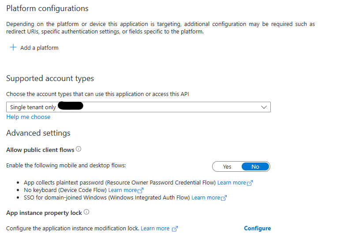Open the Help me choose link

(x=28, y=117)
